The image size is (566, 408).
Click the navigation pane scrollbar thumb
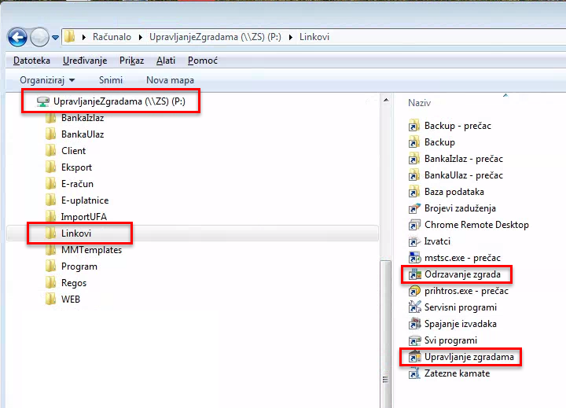point(386,334)
